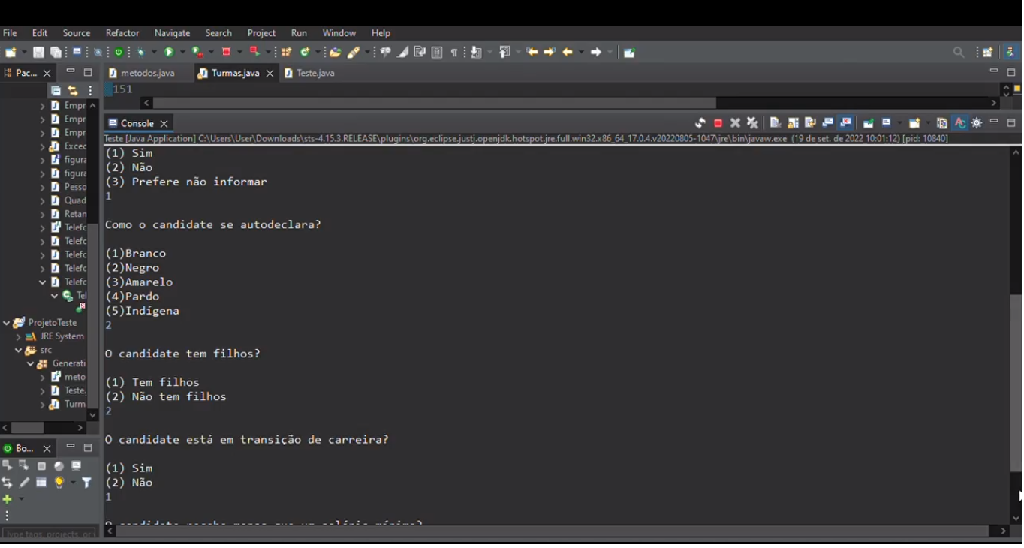Click the Save All icon
Viewport: 1024px width, 548px height.
[x=56, y=52]
